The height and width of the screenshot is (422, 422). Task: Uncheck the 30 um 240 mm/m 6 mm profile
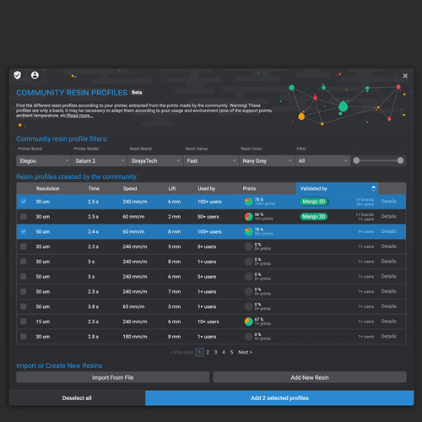24,202
